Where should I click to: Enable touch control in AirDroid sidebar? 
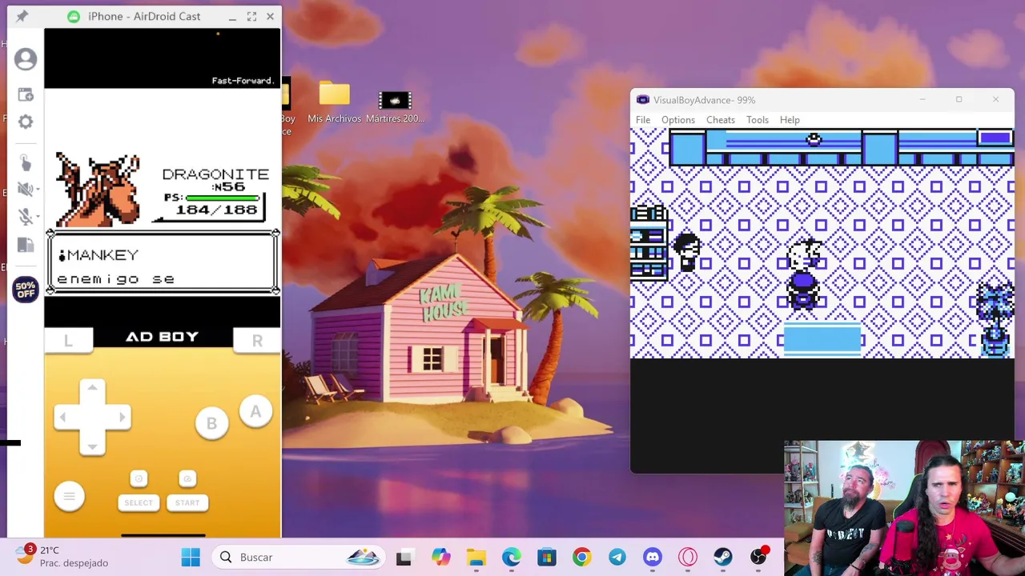pos(26,162)
